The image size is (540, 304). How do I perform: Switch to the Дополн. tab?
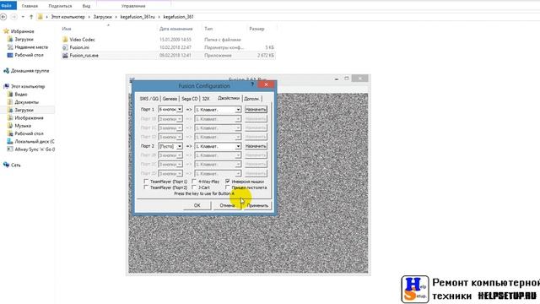pyautogui.click(x=251, y=99)
